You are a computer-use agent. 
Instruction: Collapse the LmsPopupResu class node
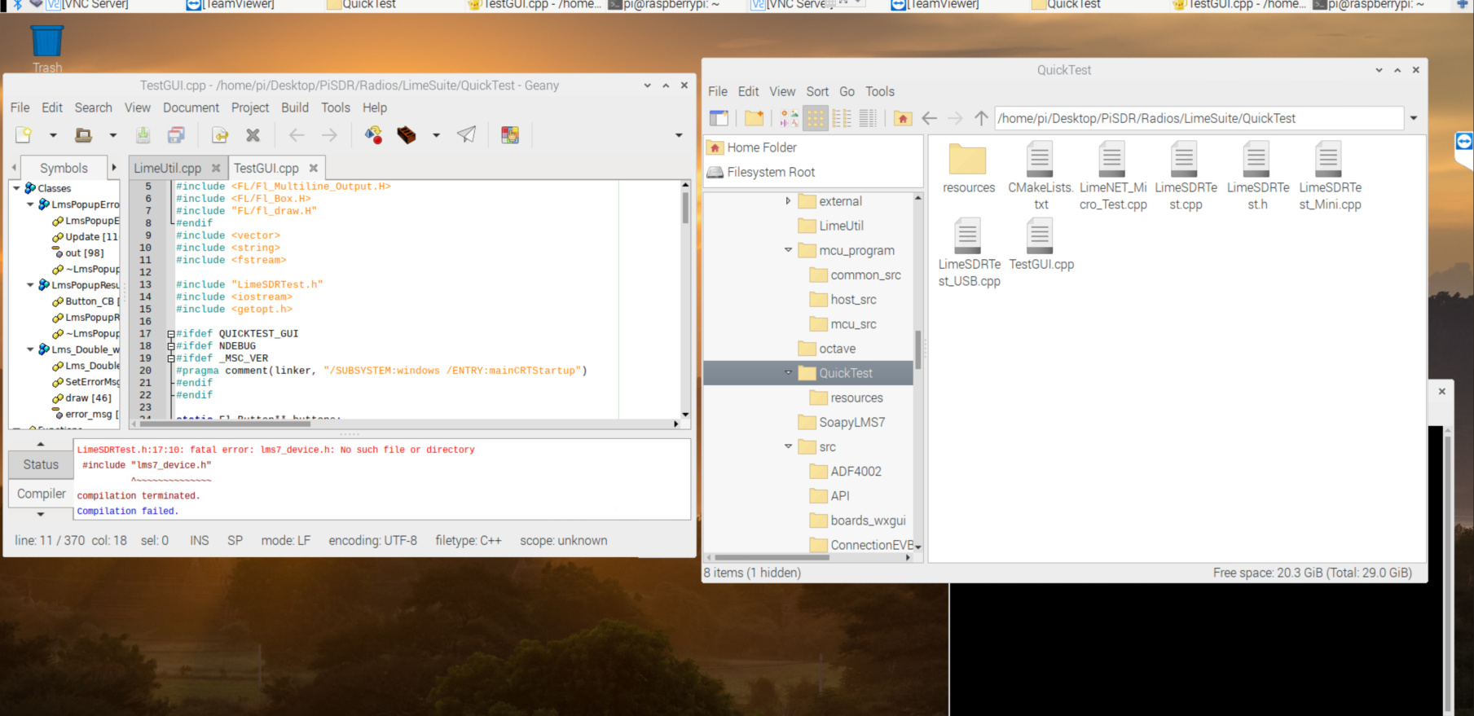(30, 285)
